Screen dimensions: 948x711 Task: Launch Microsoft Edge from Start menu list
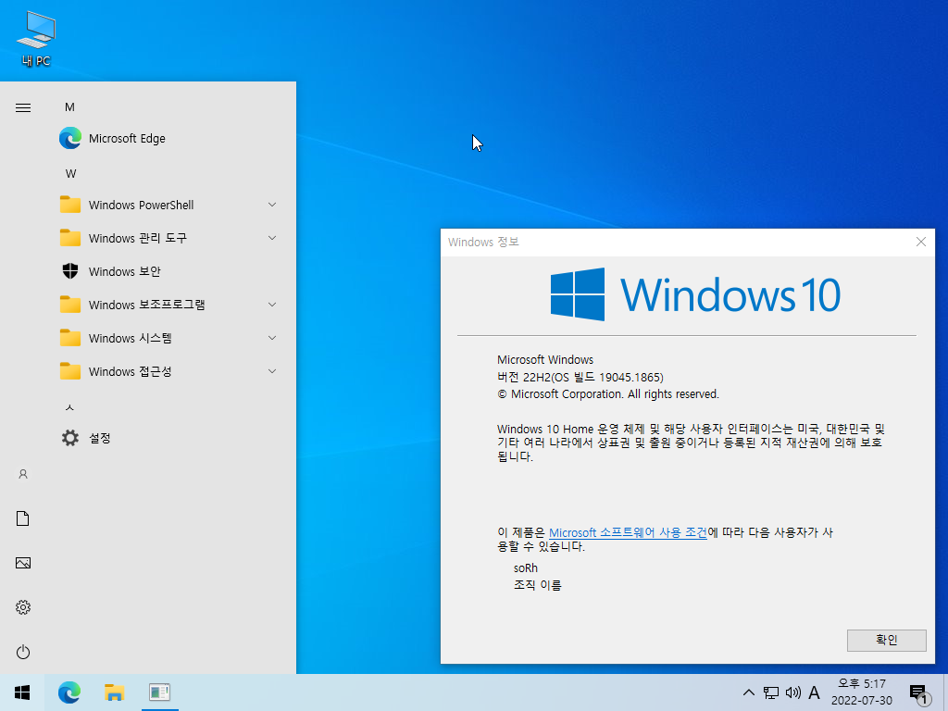[x=168, y=139]
